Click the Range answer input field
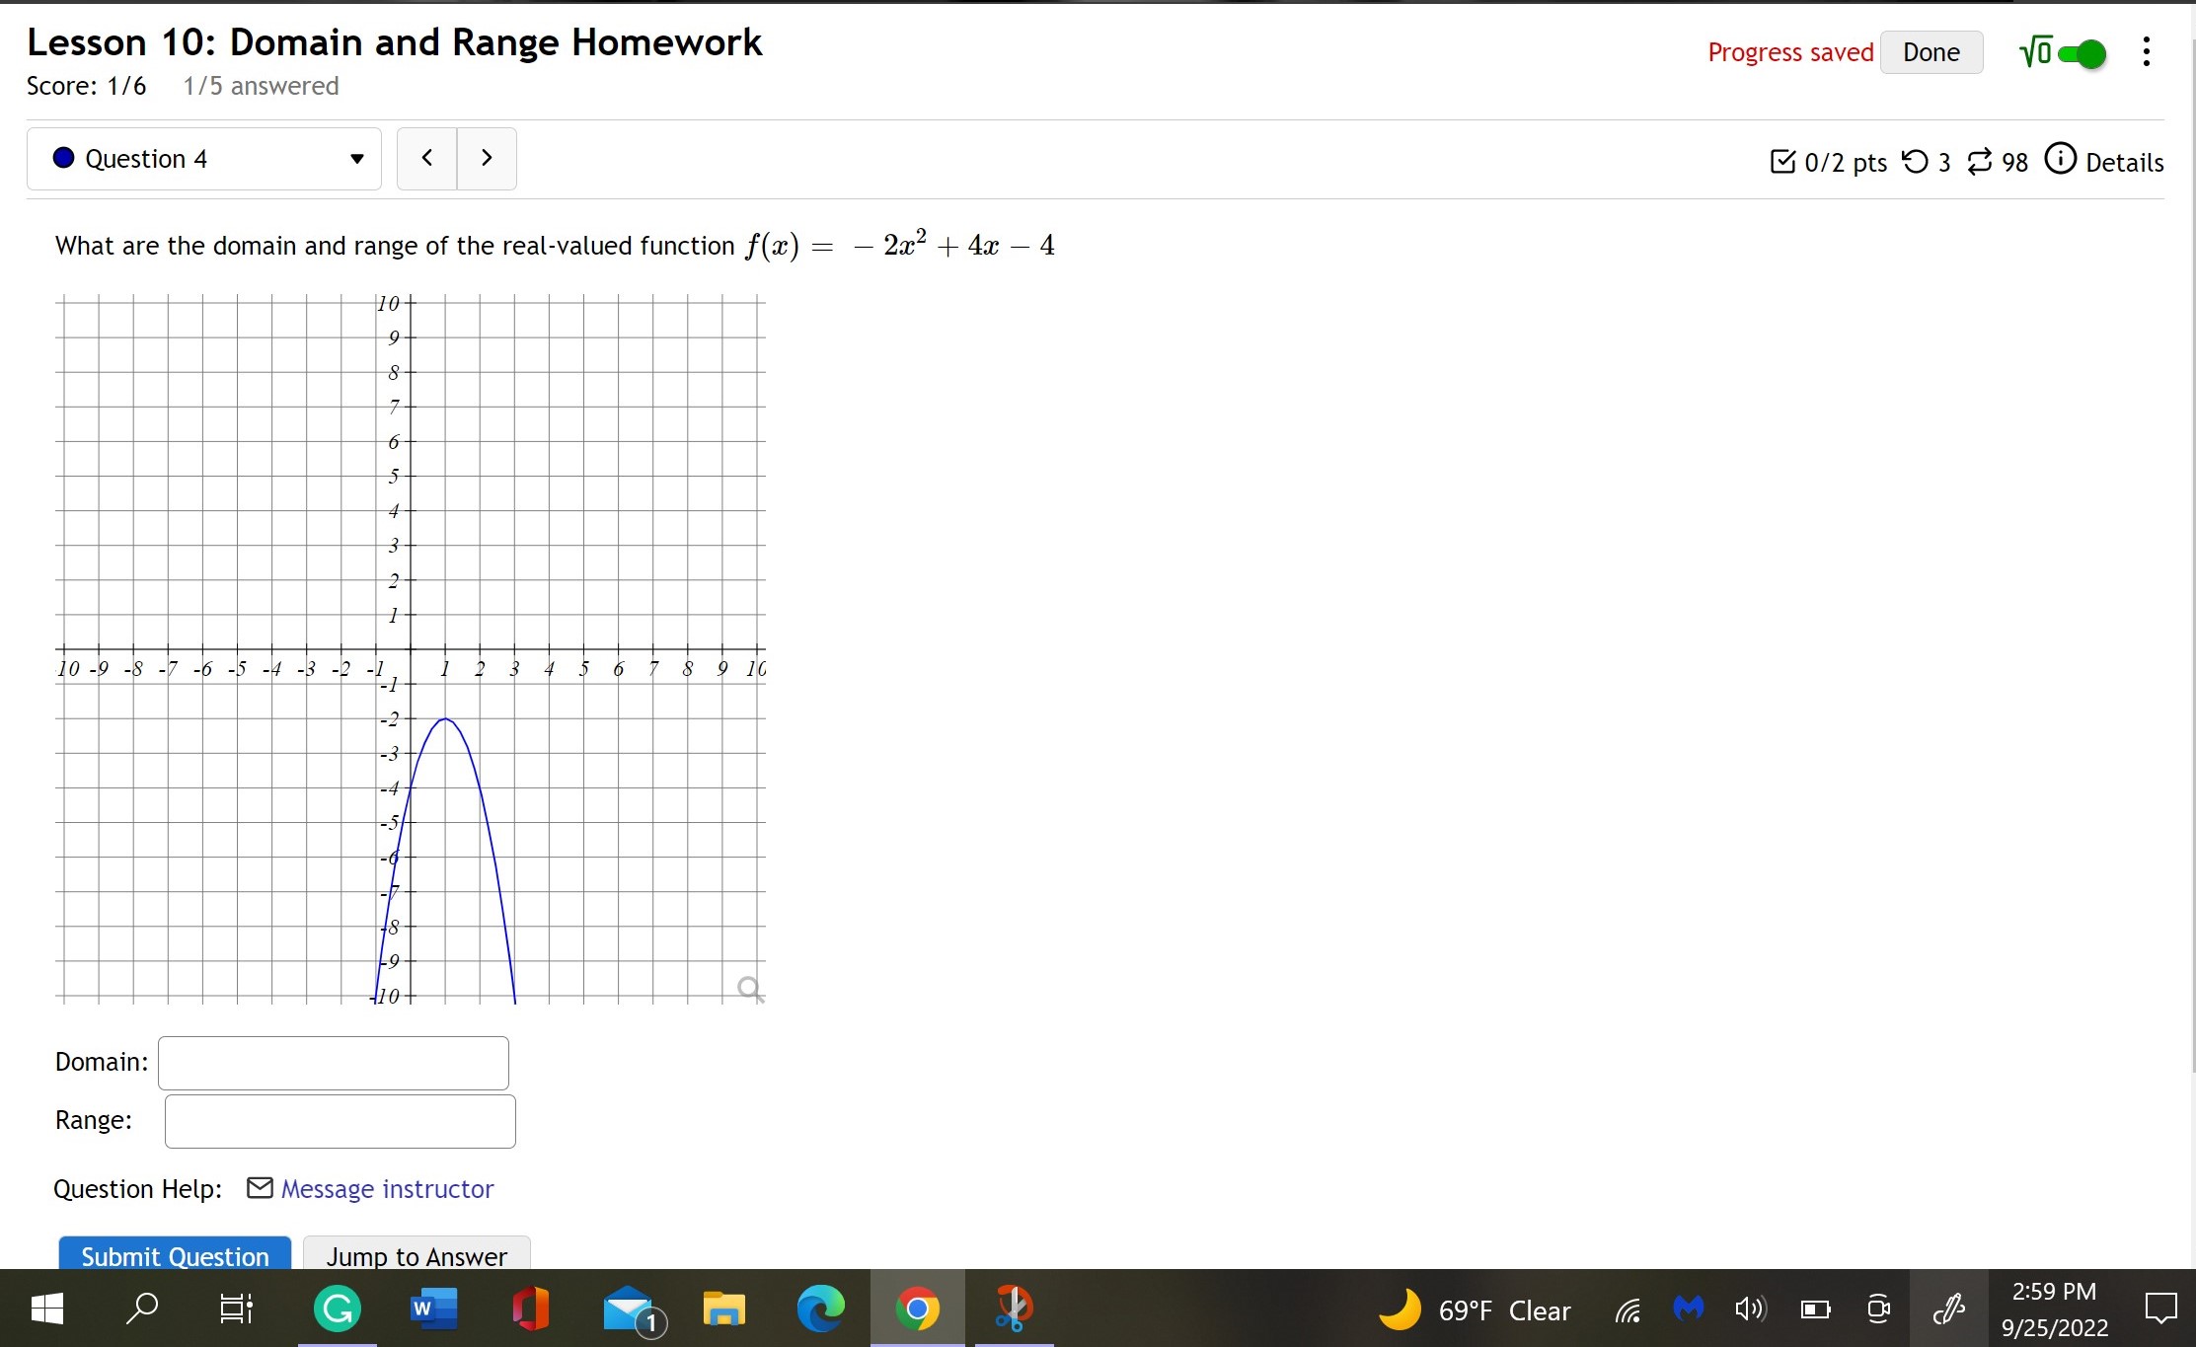The height and width of the screenshot is (1347, 2196). click(x=340, y=1121)
